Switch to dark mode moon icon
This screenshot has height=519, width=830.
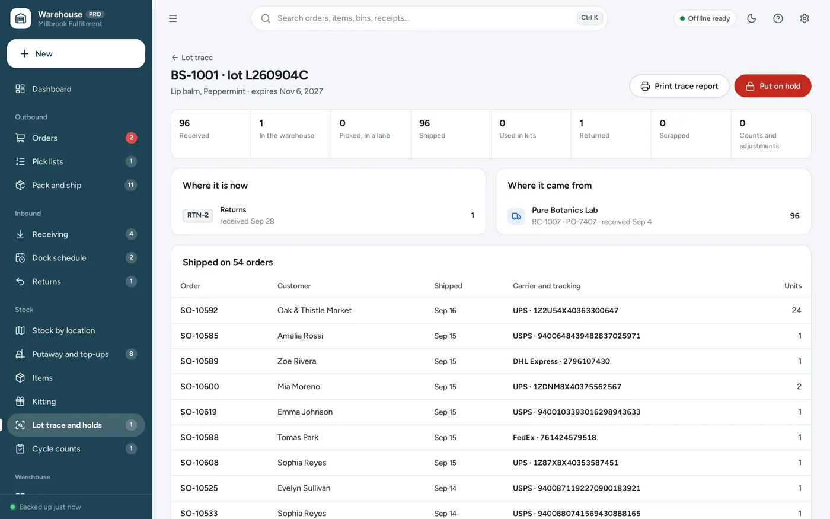(752, 18)
